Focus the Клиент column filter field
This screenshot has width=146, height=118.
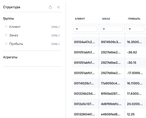coord(85,29)
